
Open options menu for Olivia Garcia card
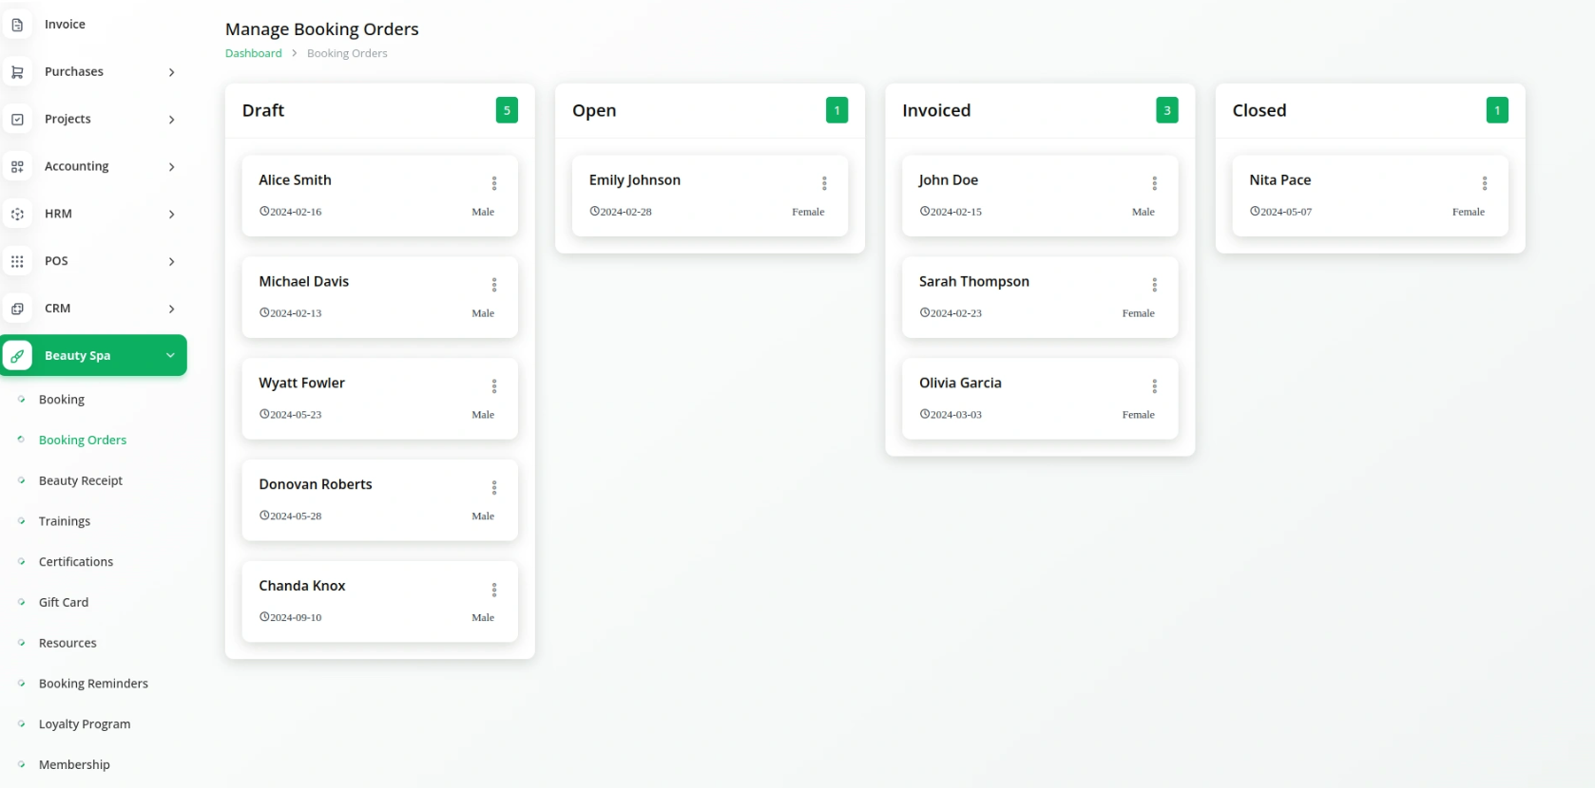coord(1155,386)
